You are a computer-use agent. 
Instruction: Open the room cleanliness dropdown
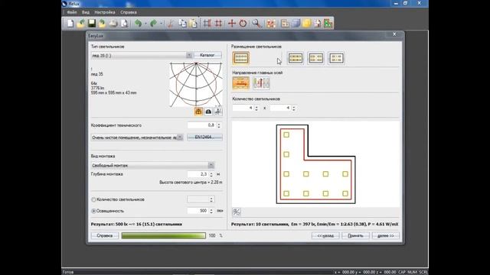(180, 137)
